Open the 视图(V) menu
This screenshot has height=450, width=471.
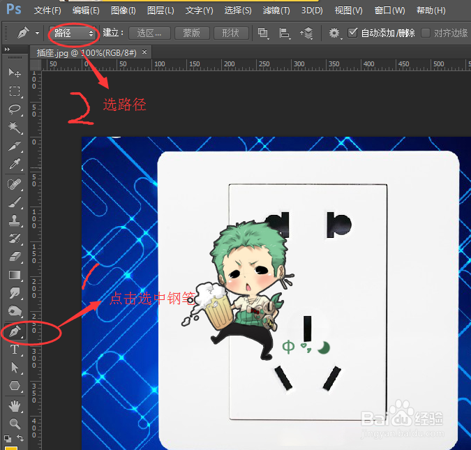pos(348,10)
